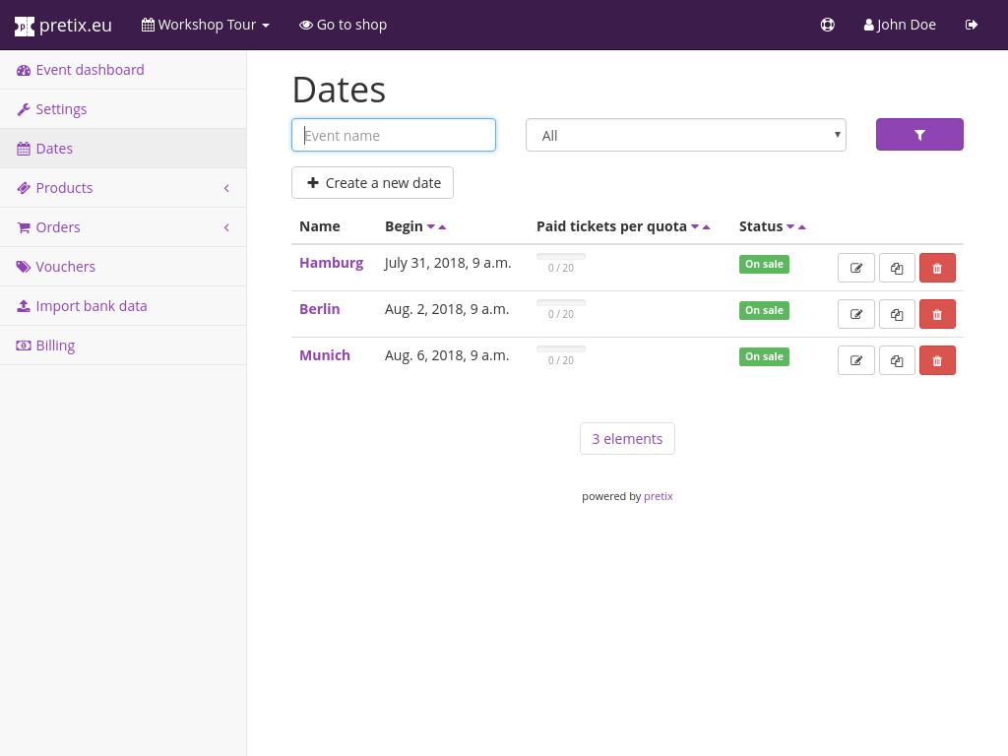1008x756 pixels.
Task: Edit the Berlin date
Action: pyautogui.click(x=856, y=314)
